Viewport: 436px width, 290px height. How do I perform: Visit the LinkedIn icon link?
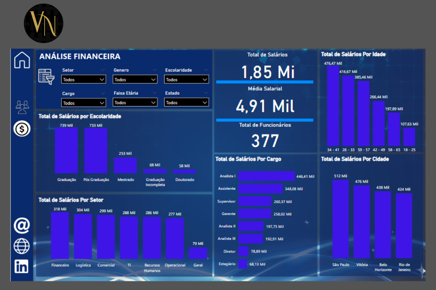[x=22, y=266]
